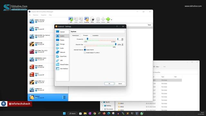Open the General settings category
Viewport: 206px width, 116px height.
(62, 32)
